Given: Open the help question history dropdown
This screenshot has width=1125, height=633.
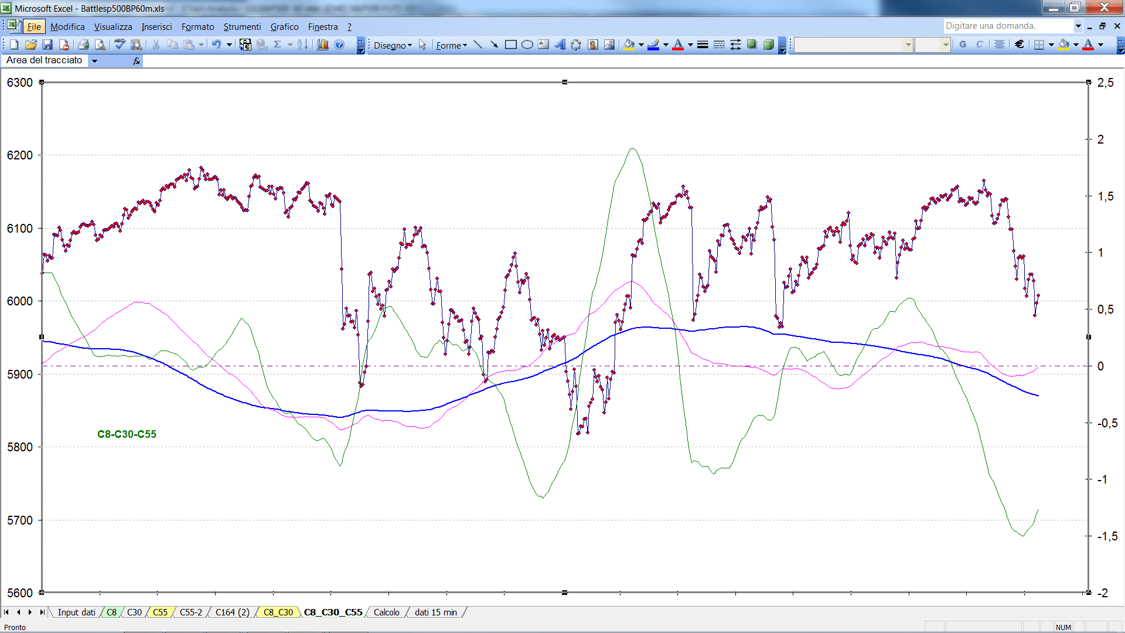Looking at the screenshot, I should (1078, 26).
